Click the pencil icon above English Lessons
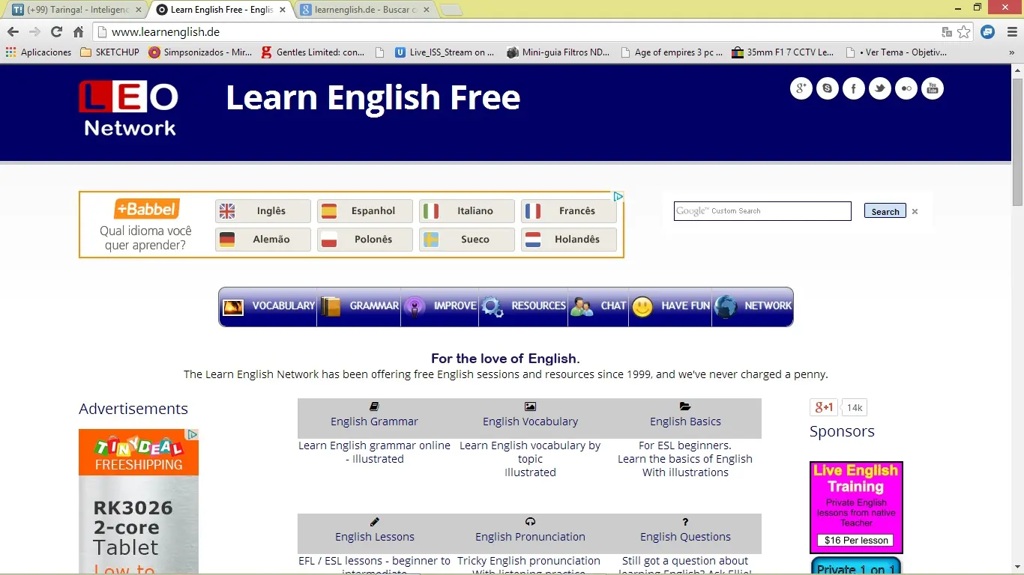Screen dimensions: 1024x575 pos(375,522)
